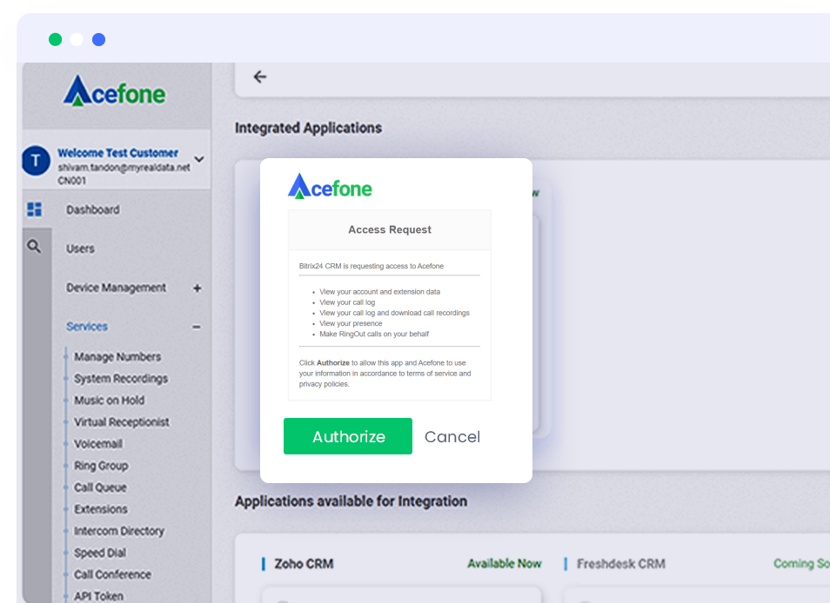830x603 pixels.
Task: Click the Acefone logo in dialog
Action: point(330,187)
